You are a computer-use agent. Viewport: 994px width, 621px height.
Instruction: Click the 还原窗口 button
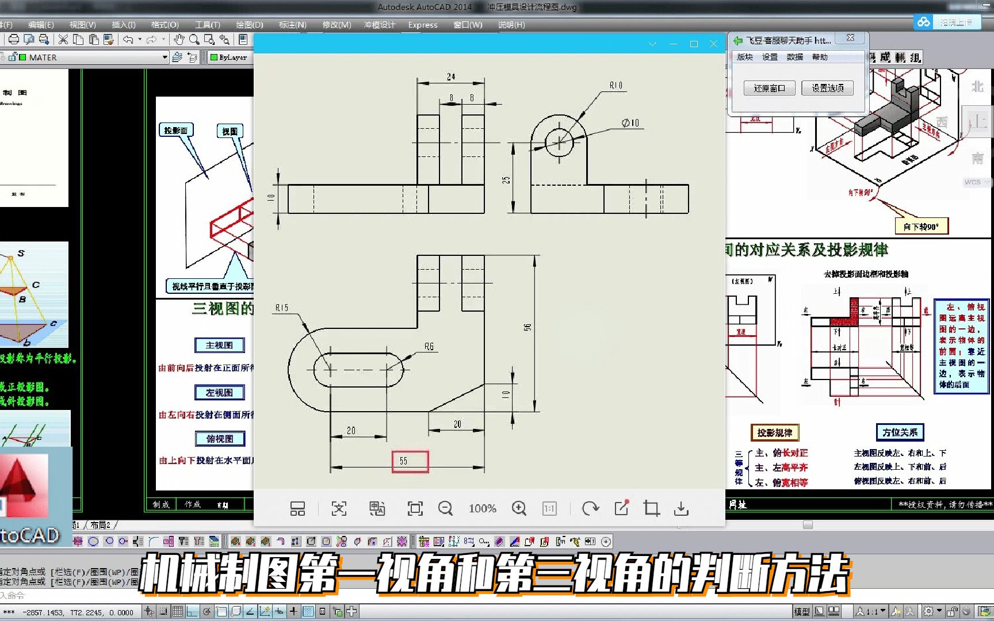(769, 88)
